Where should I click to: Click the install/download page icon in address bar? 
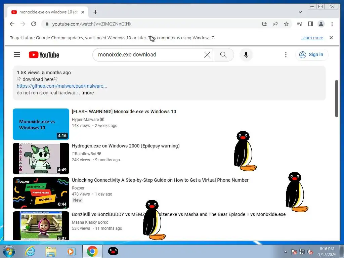(x=265, y=24)
